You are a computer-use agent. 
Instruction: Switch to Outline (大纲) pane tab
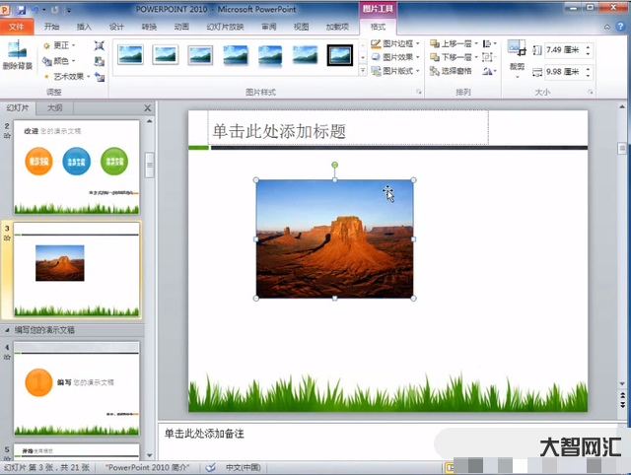tap(54, 107)
